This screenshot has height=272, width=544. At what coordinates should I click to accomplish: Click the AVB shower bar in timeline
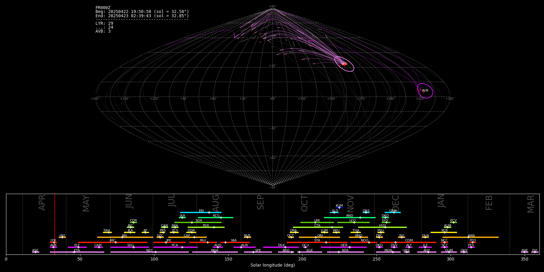coord(53,247)
